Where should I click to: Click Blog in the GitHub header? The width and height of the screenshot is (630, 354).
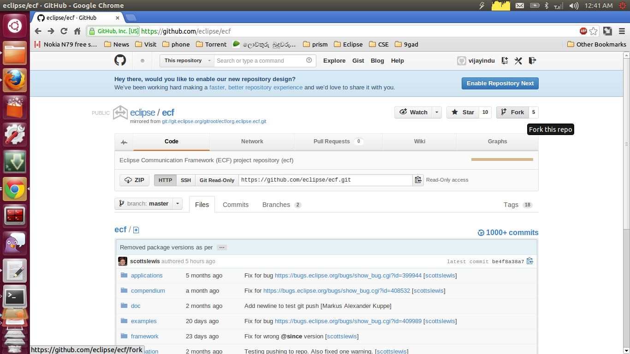click(377, 61)
